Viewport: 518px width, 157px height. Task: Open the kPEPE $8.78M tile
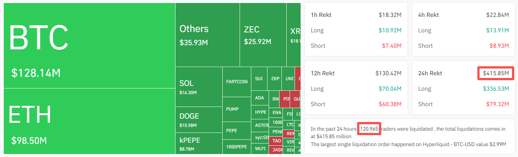199,143
